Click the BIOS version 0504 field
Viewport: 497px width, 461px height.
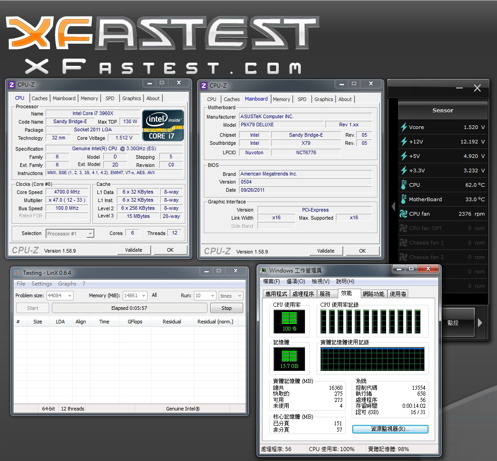point(306,182)
